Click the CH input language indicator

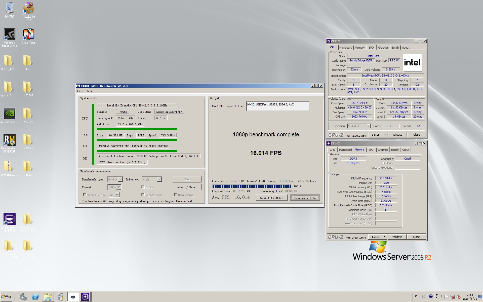click(417, 296)
